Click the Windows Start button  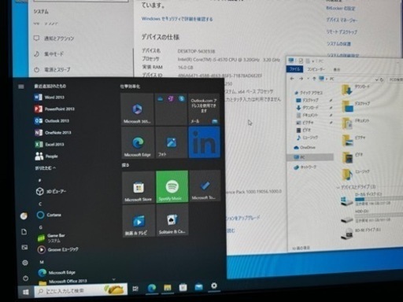pyautogui.click(x=26, y=292)
